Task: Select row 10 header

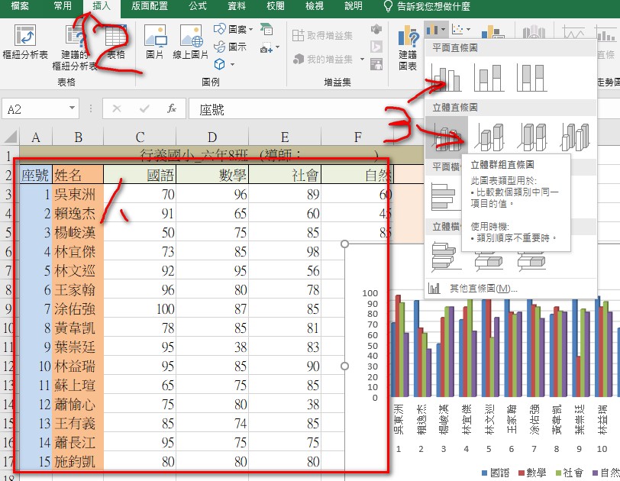Action: [x=9, y=328]
